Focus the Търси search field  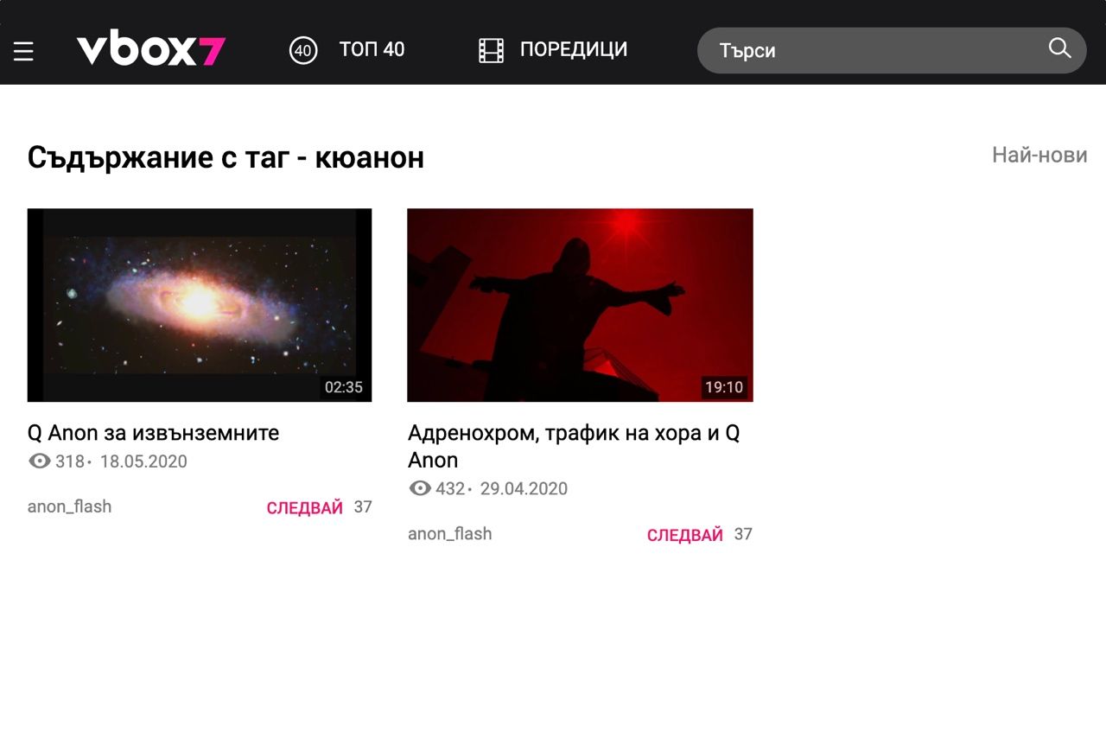(892, 50)
